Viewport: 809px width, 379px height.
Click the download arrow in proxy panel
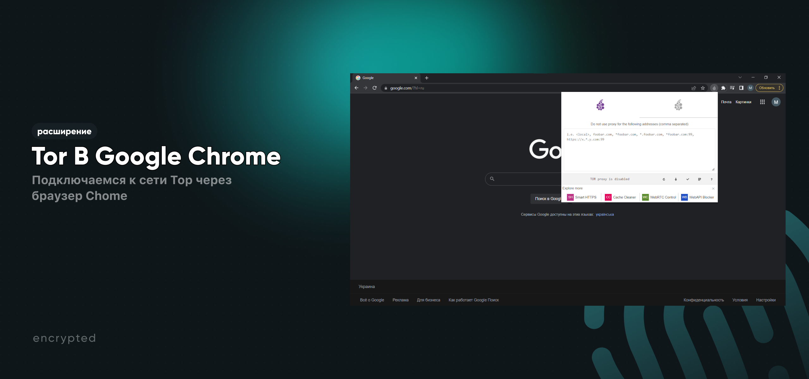[676, 179]
